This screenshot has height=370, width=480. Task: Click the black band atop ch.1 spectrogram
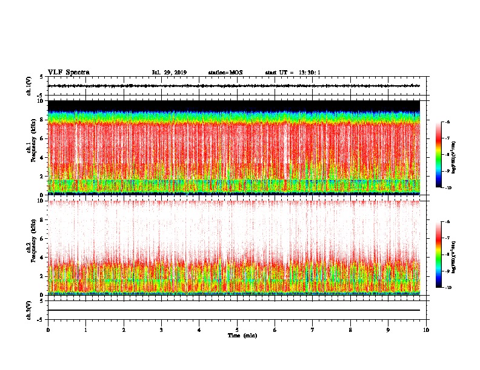click(x=234, y=106)
